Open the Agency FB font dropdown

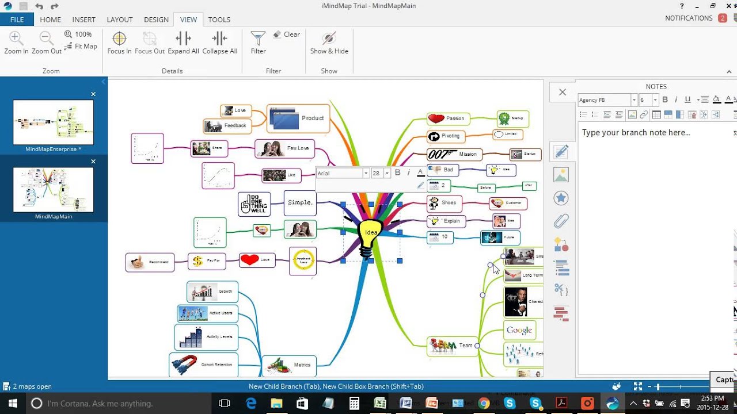[x=634, y=100]
